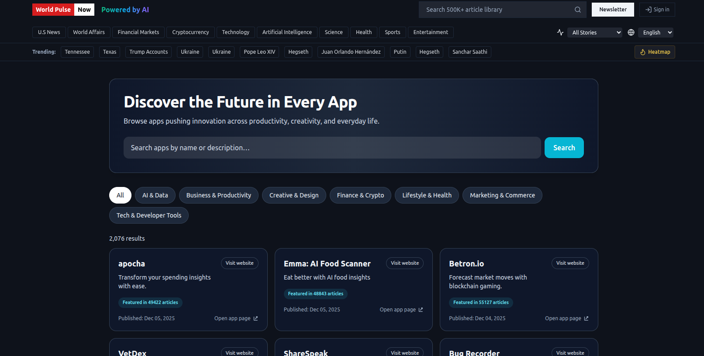The width and height of the screenshot is (704, 356).
Task: Click the World Pulse Now logo
Action: (63, 10)
